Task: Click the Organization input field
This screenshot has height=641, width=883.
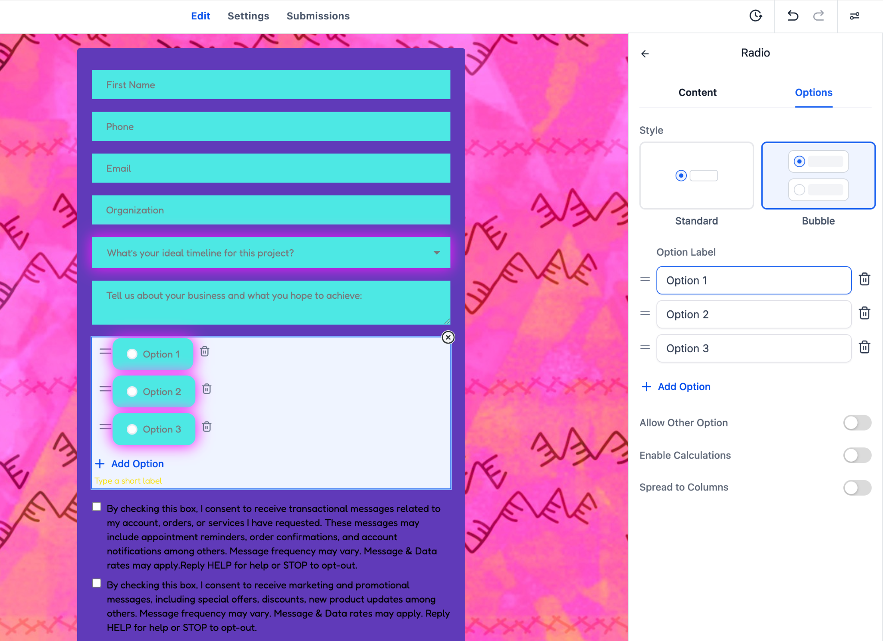Action: [x=271, y=210]
